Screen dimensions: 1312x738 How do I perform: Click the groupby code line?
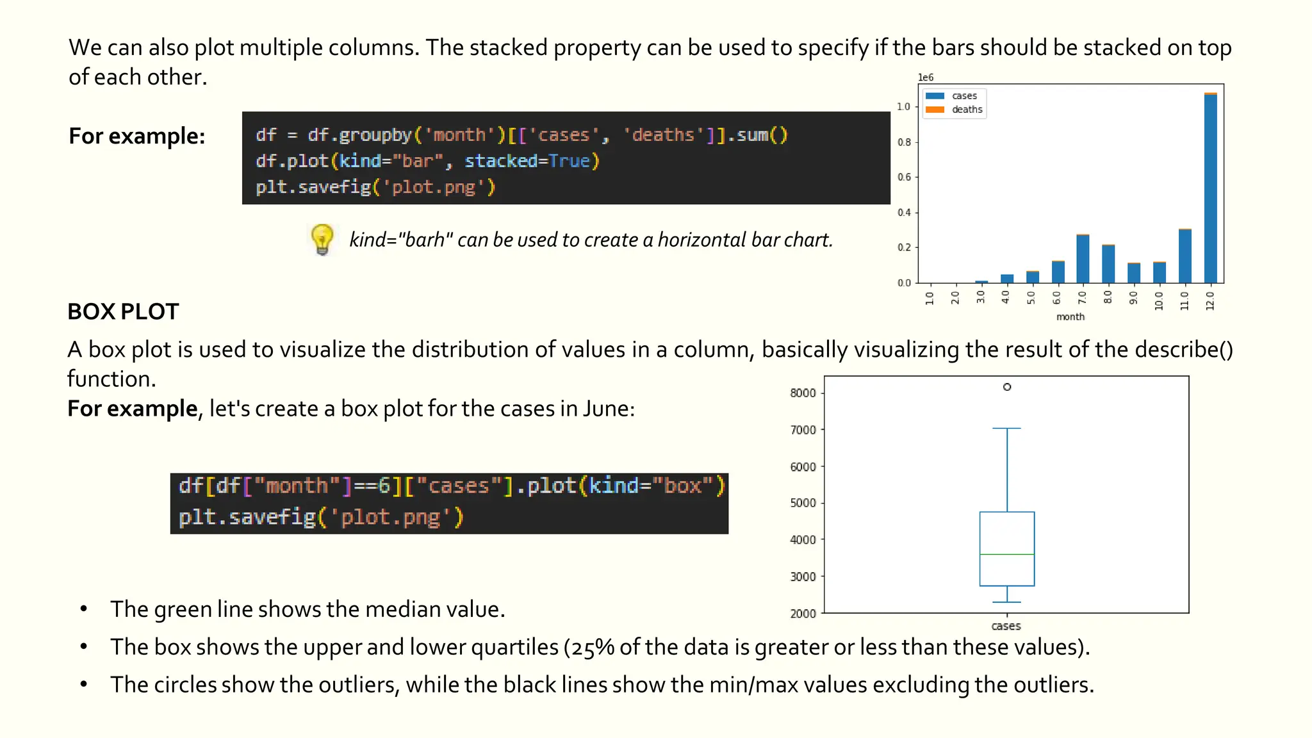(x=521, y=135)
